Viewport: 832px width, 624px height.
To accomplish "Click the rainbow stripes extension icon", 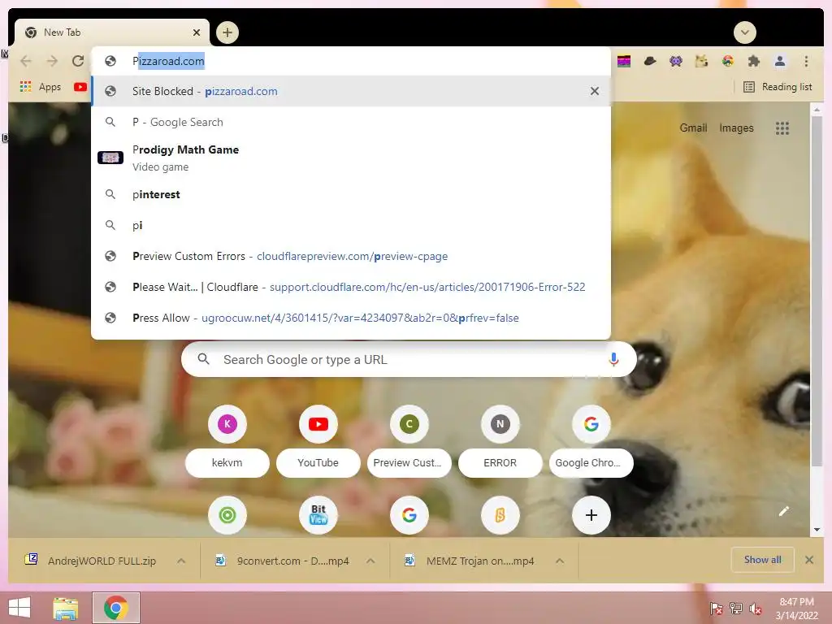I will (x=624, y=62).
